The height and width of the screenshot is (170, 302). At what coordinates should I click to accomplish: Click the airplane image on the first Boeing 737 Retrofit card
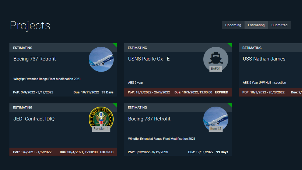coord(101,59)
